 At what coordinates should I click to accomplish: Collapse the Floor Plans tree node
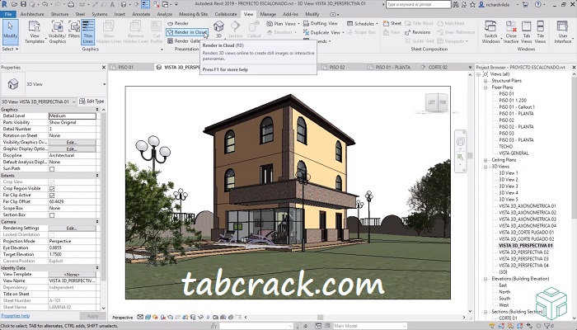486,87
